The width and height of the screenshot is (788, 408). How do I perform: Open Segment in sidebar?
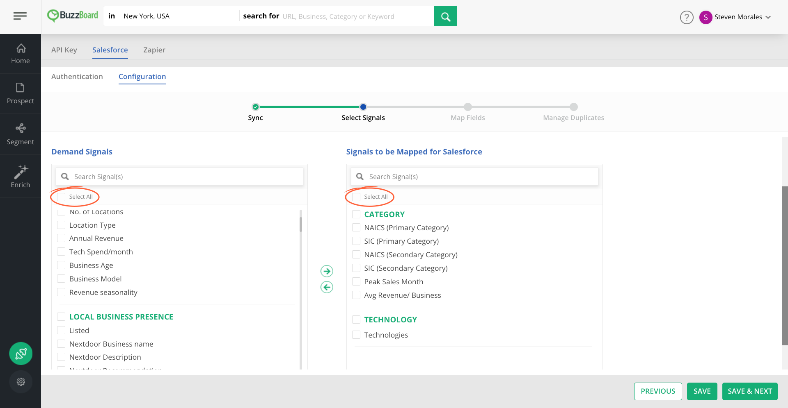[x=21, y=134]
